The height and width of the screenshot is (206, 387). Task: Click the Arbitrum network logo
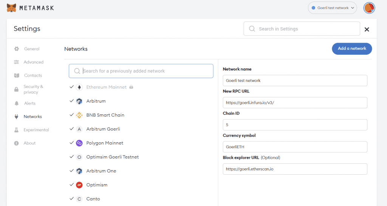coord(79,101)
